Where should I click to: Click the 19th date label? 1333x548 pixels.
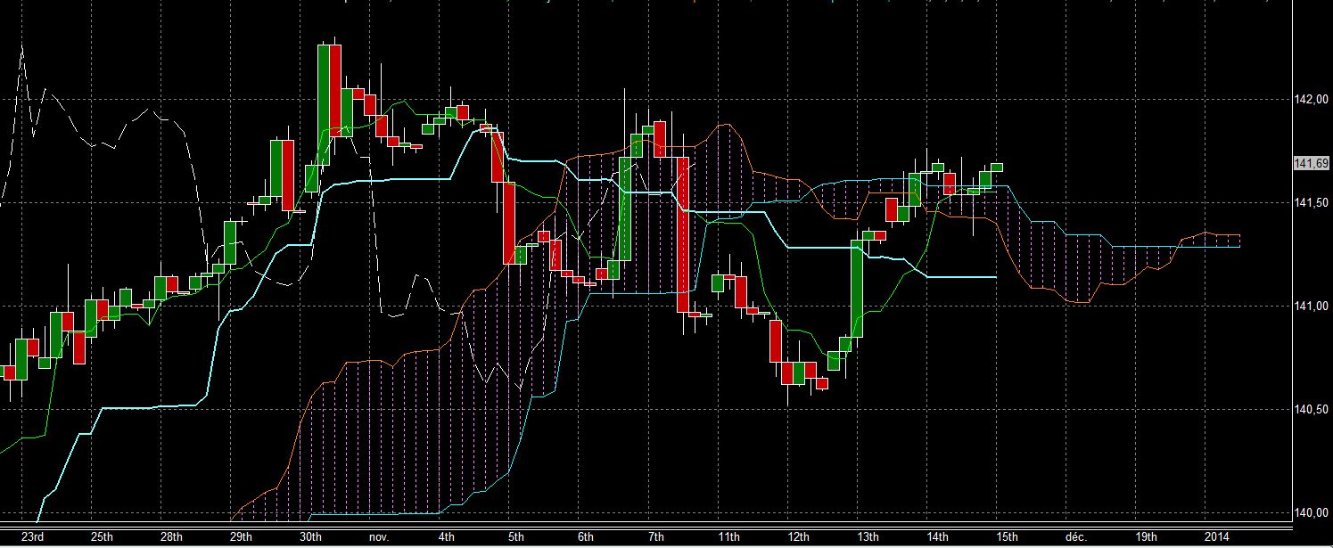(x=1147, y=536)
